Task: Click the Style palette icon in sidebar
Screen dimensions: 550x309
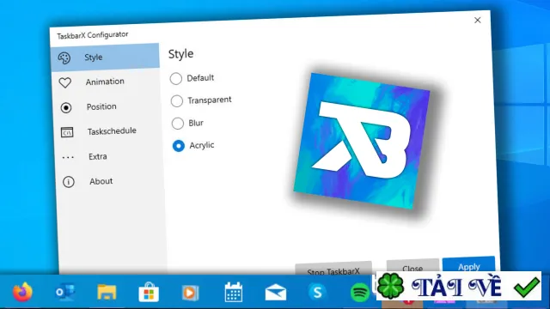Action: 64,58
